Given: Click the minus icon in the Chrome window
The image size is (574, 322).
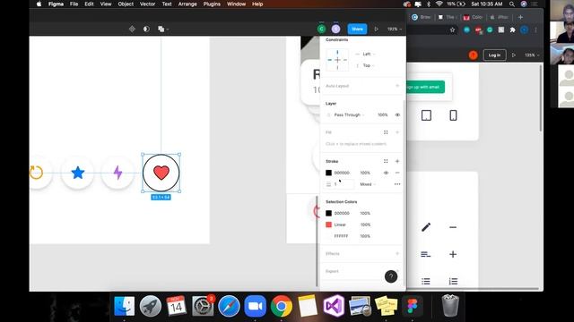Looking at the screenshot, I should (453, 227).
